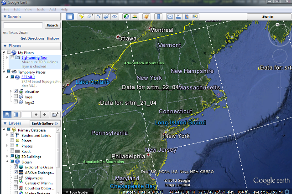Viewport: 292px width, 194px height.
Task: Click the Layers panel scrollbar
Action: [x=58, y=149]
